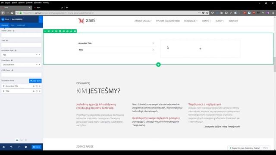The image size is (276, 155).
Task: Click the round icon left of Save button
Action: pos(26,147)
